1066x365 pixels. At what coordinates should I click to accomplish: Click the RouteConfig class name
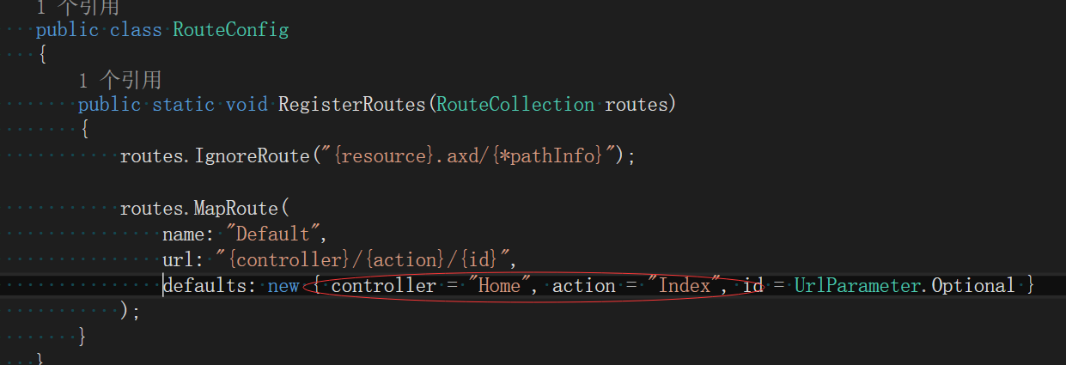(230, 30)
